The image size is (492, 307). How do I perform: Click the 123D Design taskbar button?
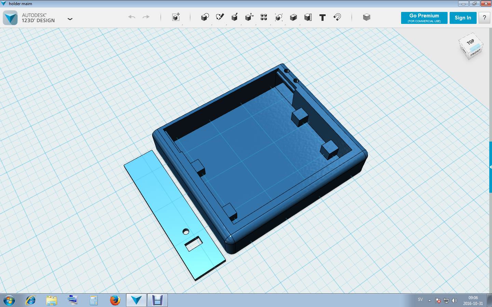point(136,300)
